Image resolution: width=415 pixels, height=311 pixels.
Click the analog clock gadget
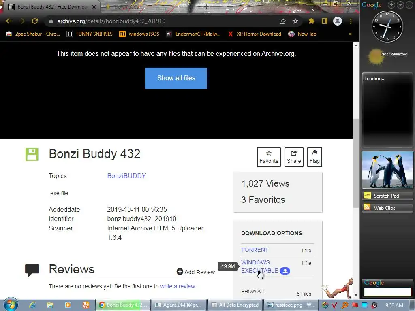pos(387,26)
